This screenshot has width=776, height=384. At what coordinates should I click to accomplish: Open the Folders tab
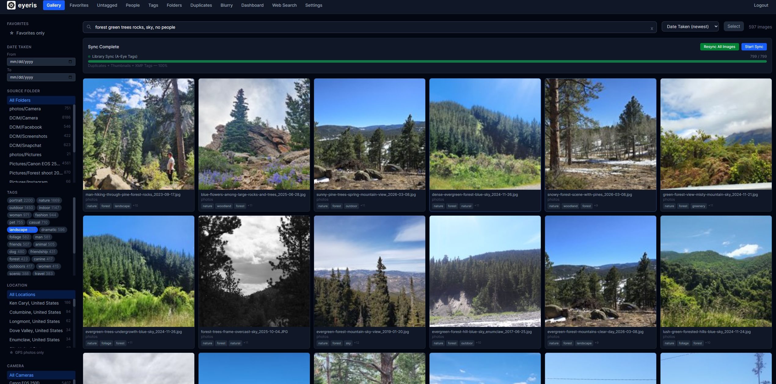click(174, 5)
